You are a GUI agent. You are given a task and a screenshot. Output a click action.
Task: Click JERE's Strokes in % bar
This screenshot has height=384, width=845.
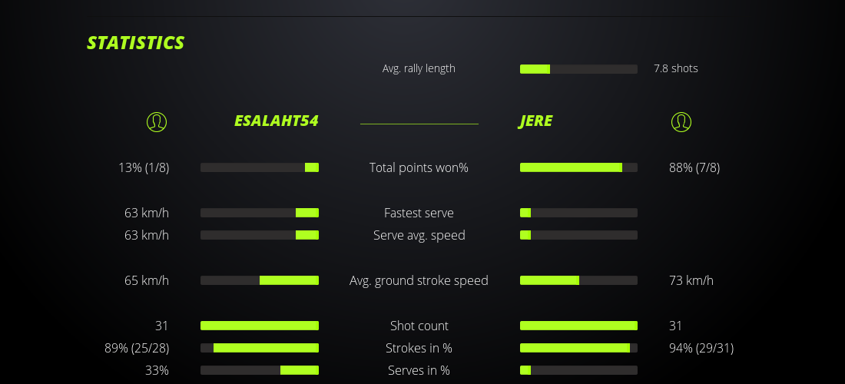click(578, 348)
